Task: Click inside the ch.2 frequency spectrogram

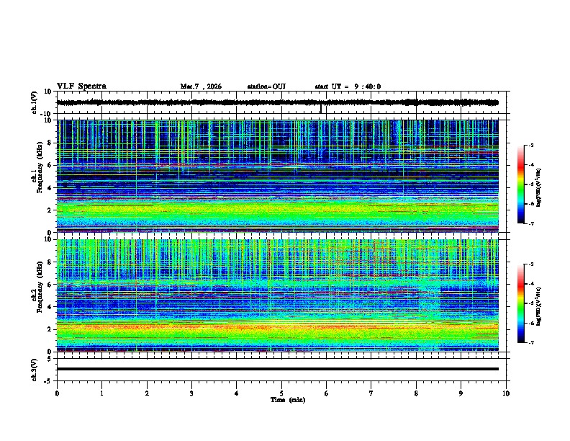Action: click(277, 295)
